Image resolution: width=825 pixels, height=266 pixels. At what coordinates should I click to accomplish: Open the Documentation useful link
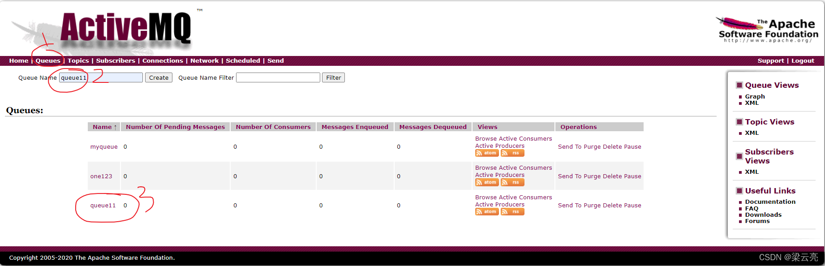(770, 202)
